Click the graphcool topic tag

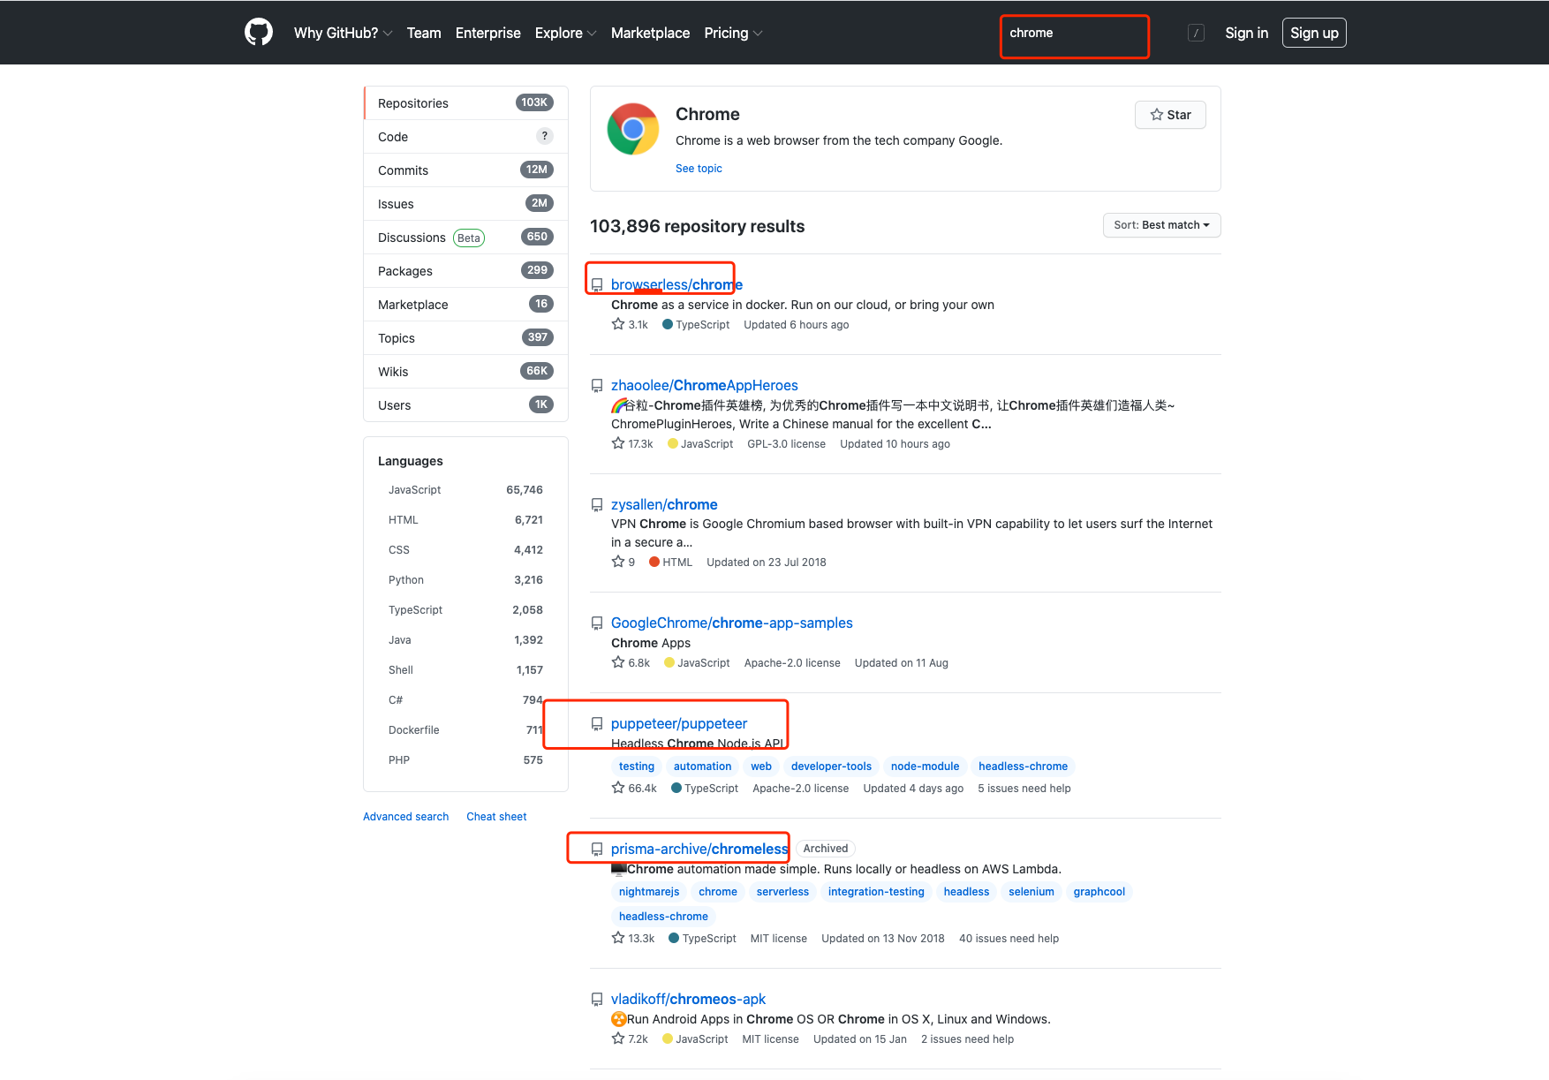[1099, 892]
